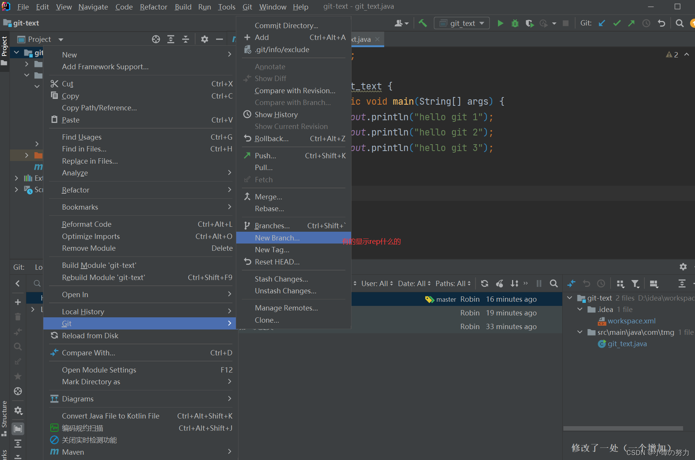Screen dimensions: 695x460
Task: Choose Commit Directory... menu entry
Action: click(293, 25)
